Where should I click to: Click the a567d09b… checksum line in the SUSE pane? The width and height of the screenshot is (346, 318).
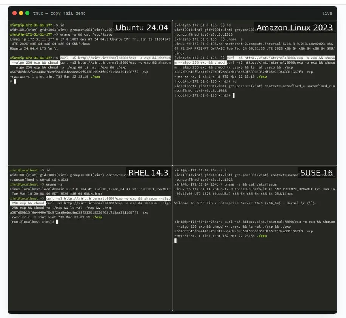pyautogui.click(x=244, y=231)
